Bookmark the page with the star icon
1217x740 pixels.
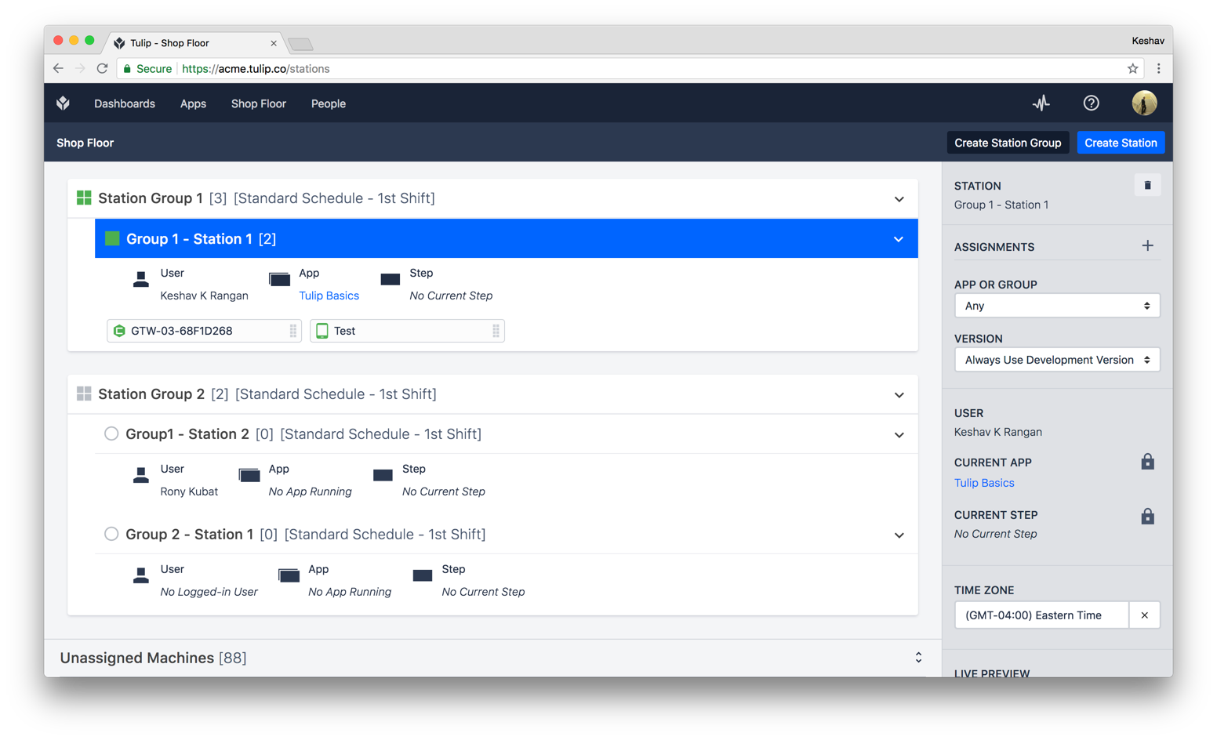pyautogui.click(x=1132, y=69)
